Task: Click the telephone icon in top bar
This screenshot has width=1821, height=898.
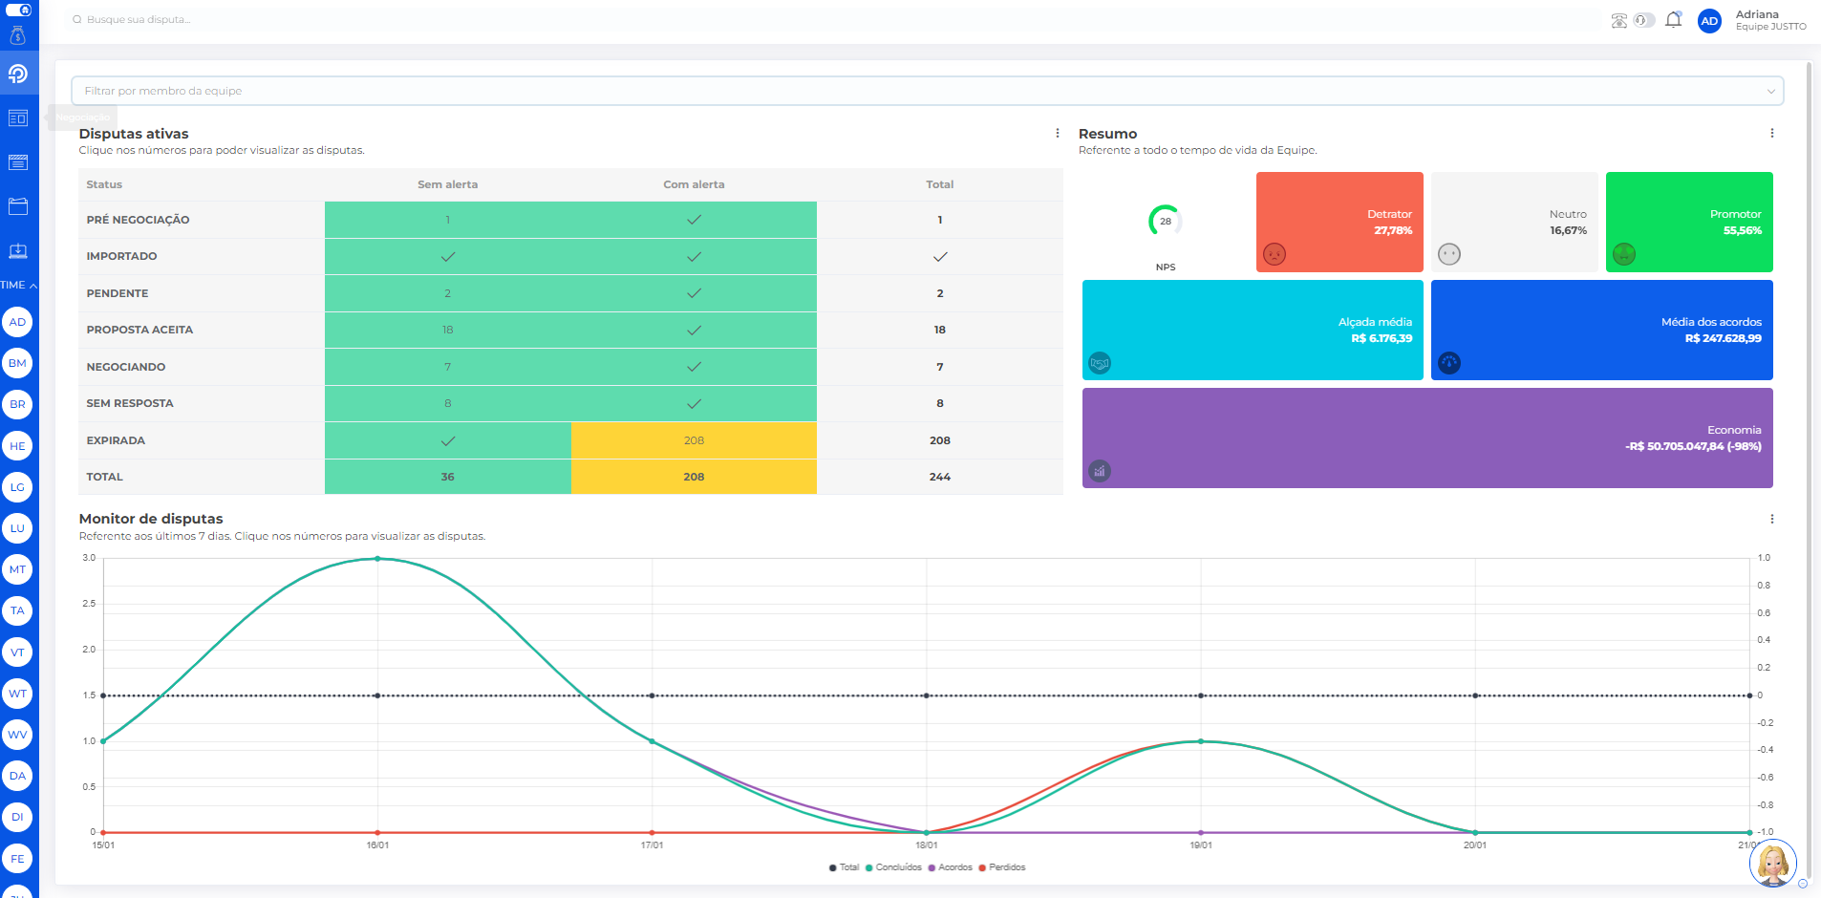Action: coord(1618,20)
